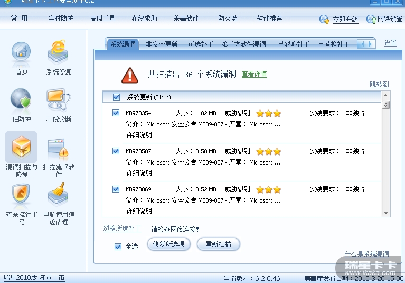The height and width of the screenshot is (283, 405).
Task: Click the KB973354 patch name text
Action: pyautogui.click(x=138, y=113)
